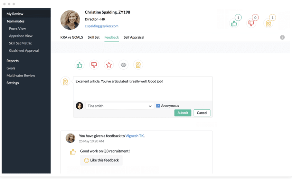Open Christine Spalding's profile photo
Viewport: 292px width, 179px height.
70,20
